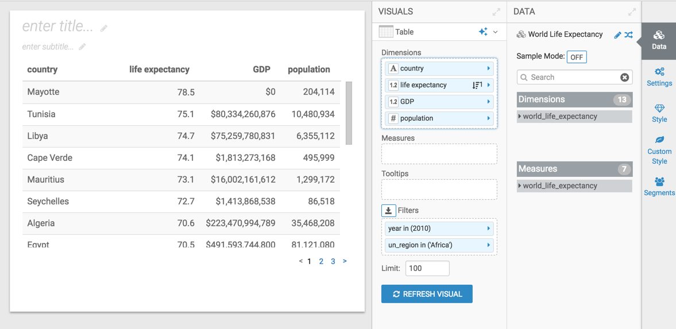Open the Table visual type dropdown
Image resolution: width=676 pixels, height=329 pixels.
496,32
